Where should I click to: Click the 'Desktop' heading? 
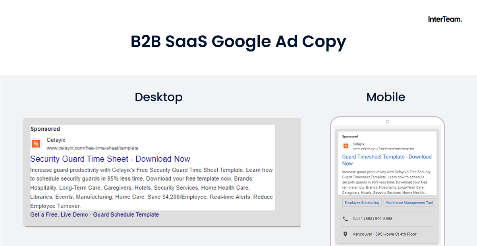[158, 97]
